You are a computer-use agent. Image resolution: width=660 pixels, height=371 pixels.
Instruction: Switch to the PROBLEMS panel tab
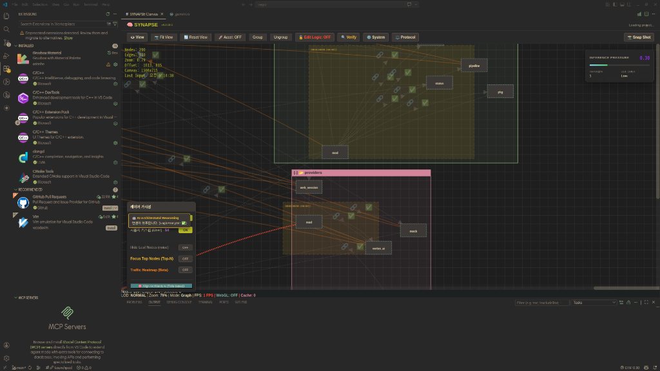point(134,303)
